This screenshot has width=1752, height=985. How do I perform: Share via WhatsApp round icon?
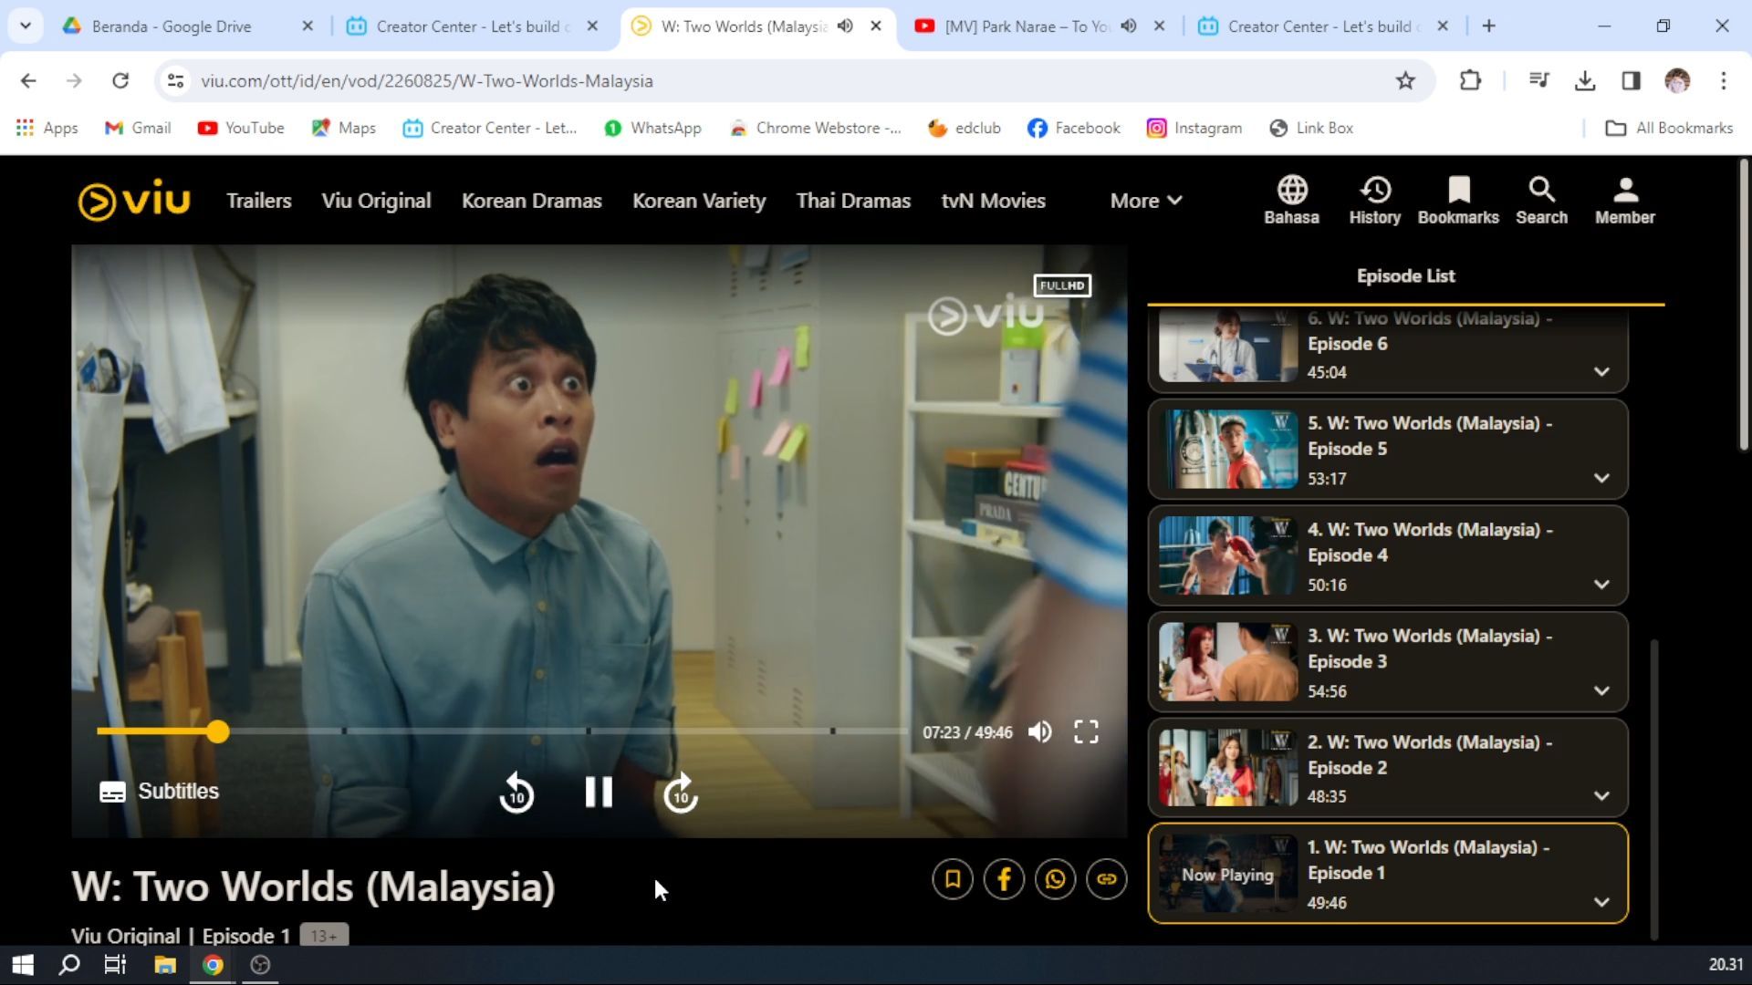click(x=1055, y=879)
